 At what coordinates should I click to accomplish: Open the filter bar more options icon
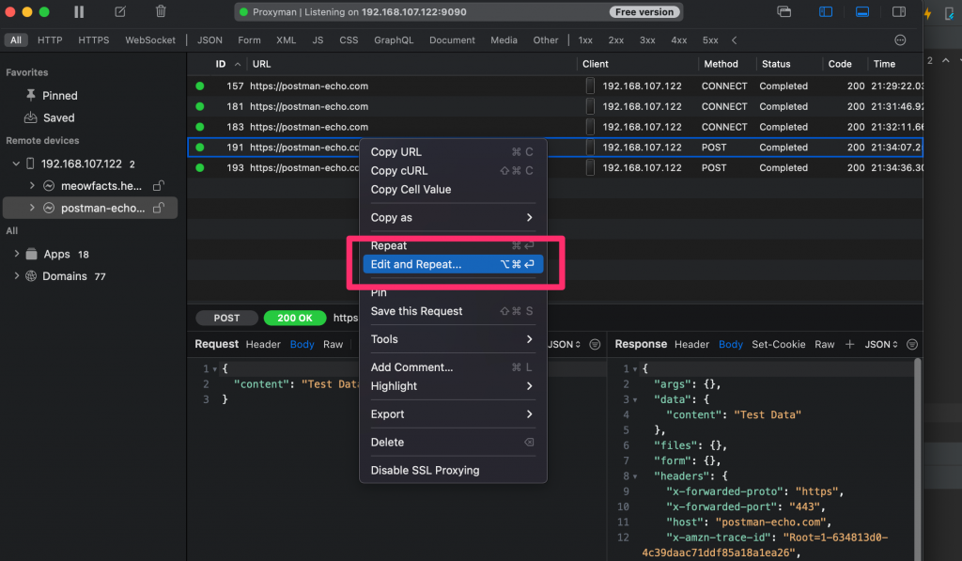pyautogui.click(x=900, y=40)
